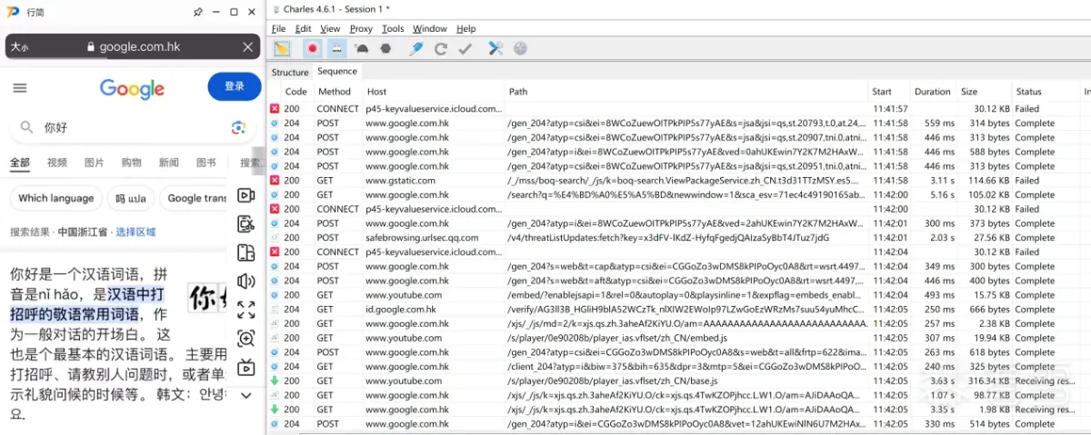
Task: Open the File menu in Charles
Action: [x=279, y=29]
